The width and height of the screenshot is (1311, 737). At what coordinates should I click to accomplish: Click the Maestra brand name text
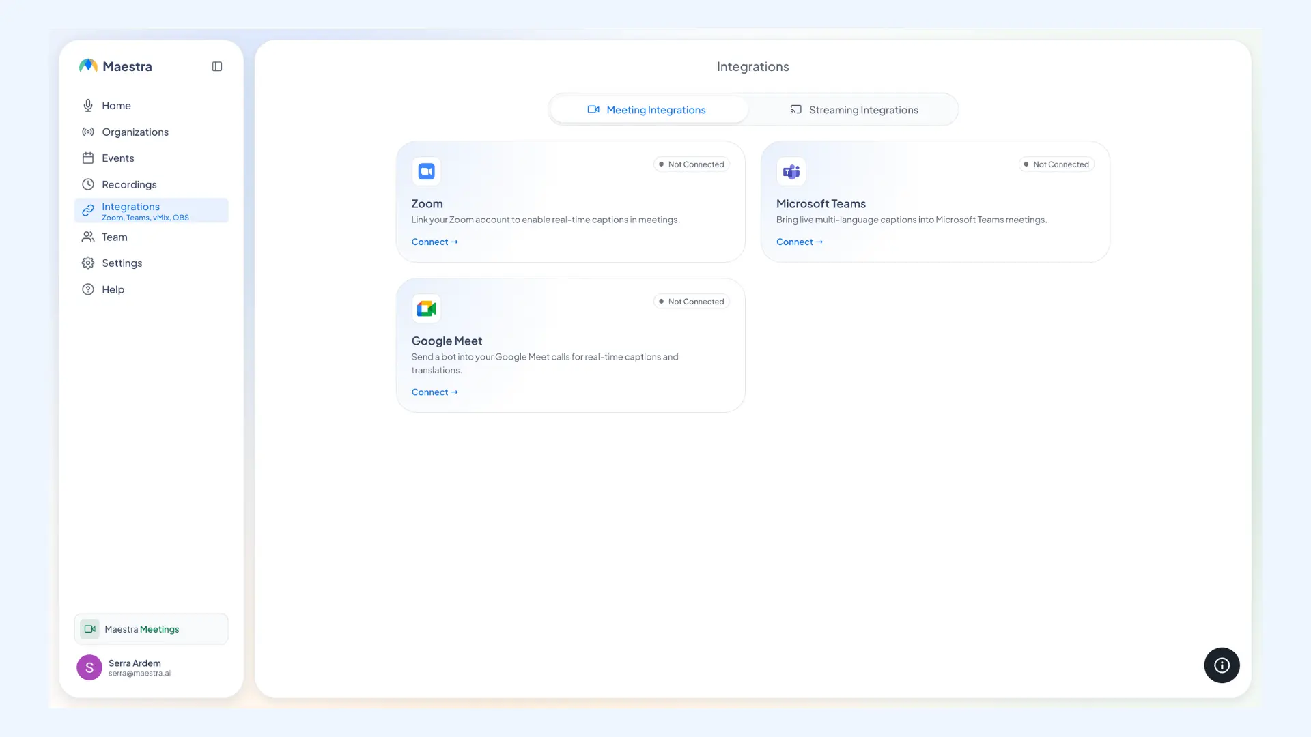click(127, 66)
